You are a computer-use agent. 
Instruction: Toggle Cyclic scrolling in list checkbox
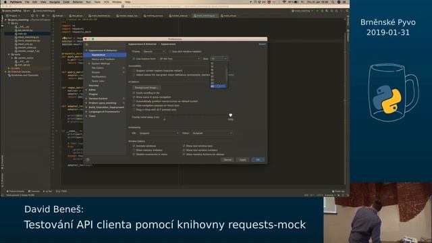(x=134, y=93)
